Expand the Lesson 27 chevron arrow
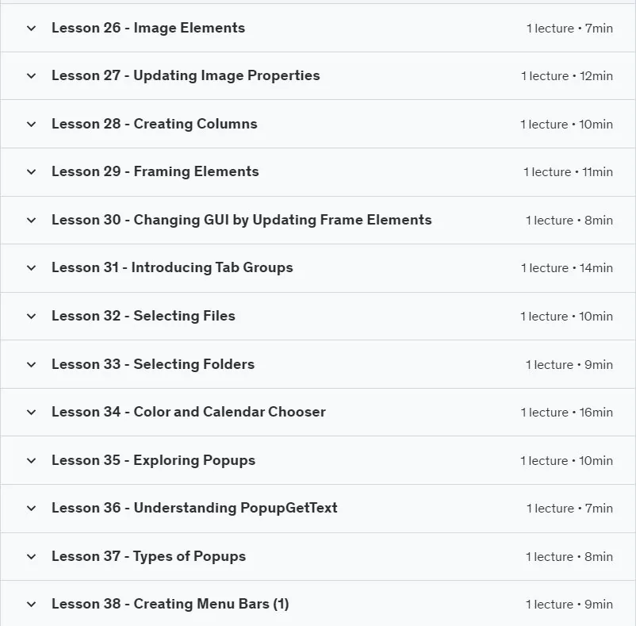Image resolution: width=636 pixels, height=626 pixels. point(31,76)
